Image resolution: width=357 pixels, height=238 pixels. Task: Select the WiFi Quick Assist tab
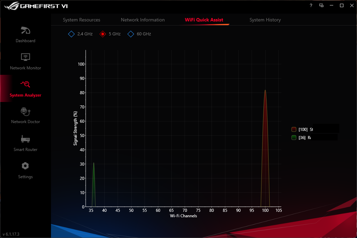point(204,20)
